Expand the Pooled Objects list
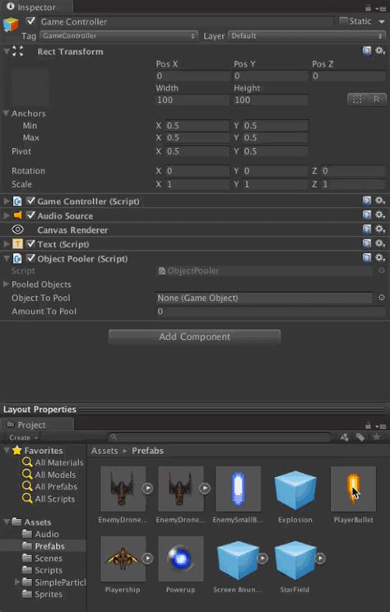 tap(6, 284)
